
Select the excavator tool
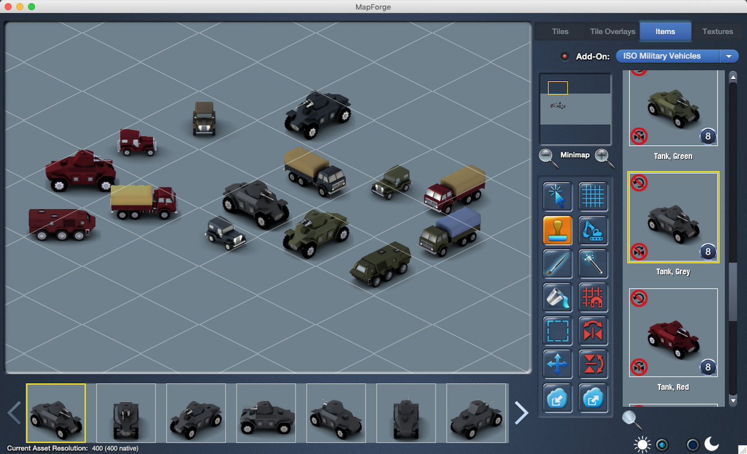pos(593,230)
